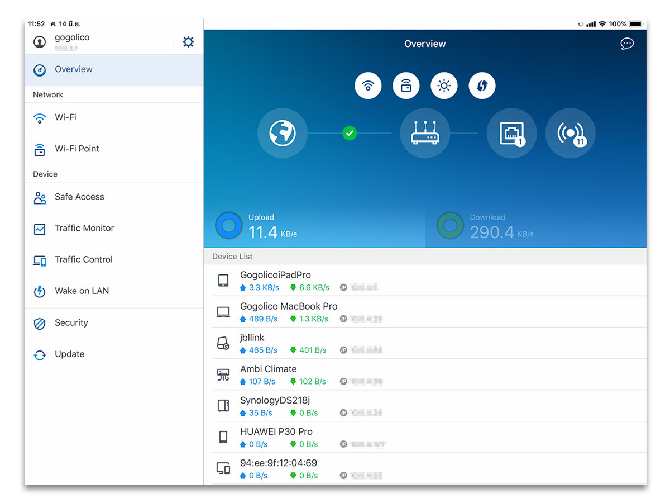The image size is (670, 503).
Task: Tap the Wi-Fi Point quick action circle
Action: (406, 86)
